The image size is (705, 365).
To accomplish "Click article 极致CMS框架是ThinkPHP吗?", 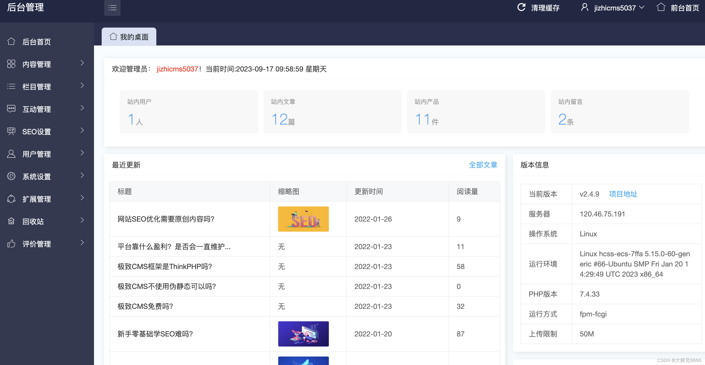I will [x=165, y=266].
